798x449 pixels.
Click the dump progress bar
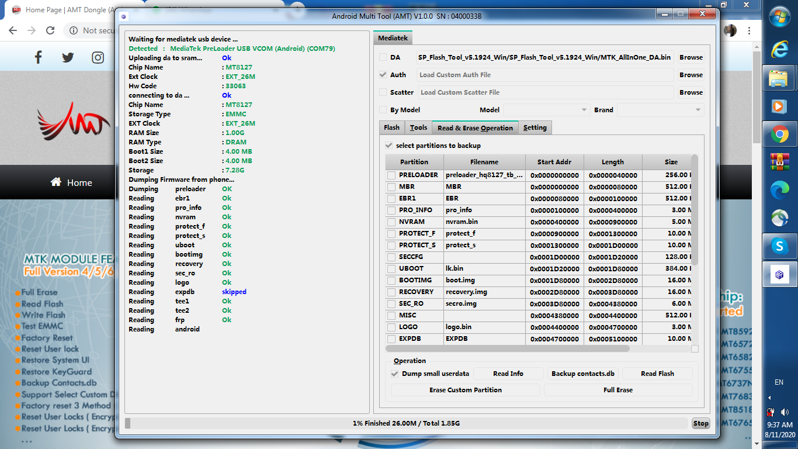407,423
